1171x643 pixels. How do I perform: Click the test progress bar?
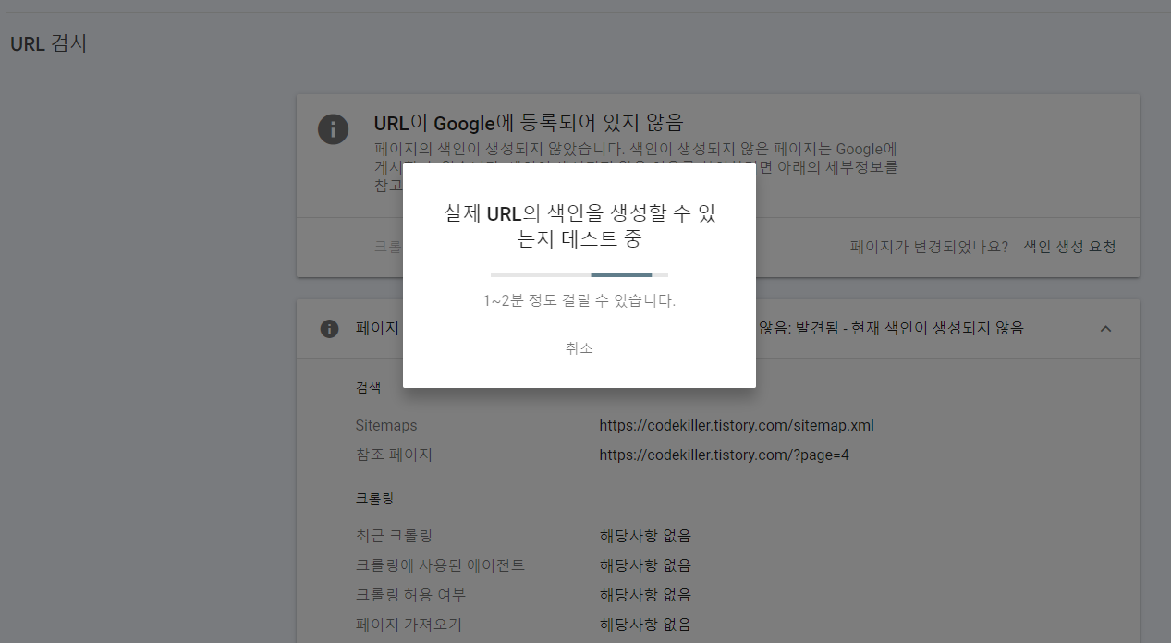pos(579,274)
